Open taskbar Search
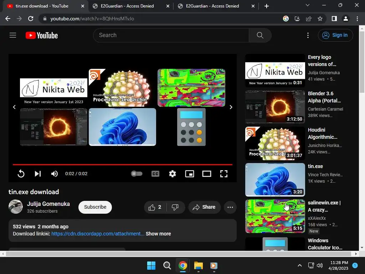This screenshot has width=365, height=274. (x=167, y=265)
